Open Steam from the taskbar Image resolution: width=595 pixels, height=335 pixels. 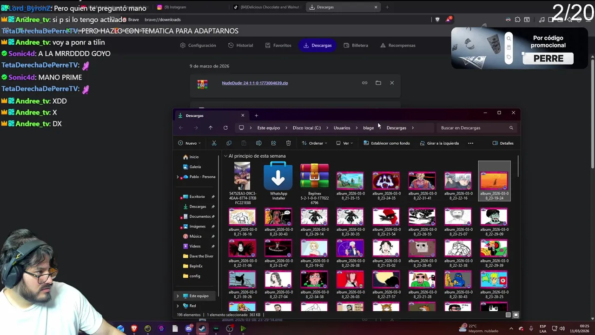pyautogui.click(x=202, y=328)
